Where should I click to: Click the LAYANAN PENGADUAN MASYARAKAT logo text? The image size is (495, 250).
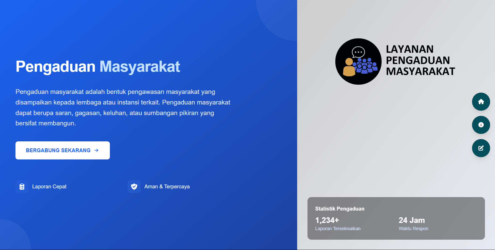click(420, 60)
